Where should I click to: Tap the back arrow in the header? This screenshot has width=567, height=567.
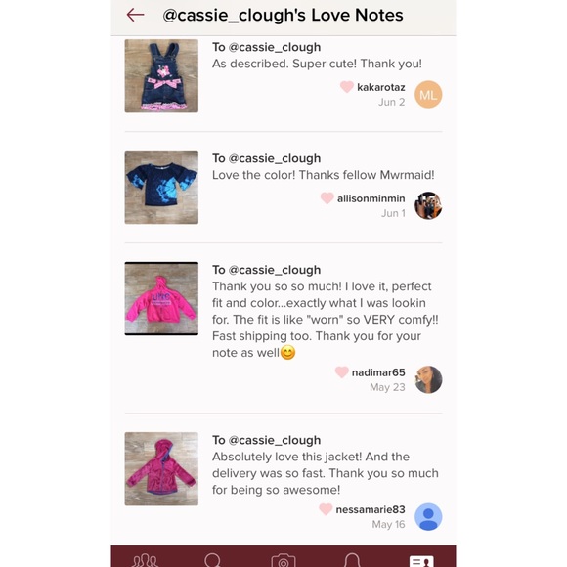135,15
